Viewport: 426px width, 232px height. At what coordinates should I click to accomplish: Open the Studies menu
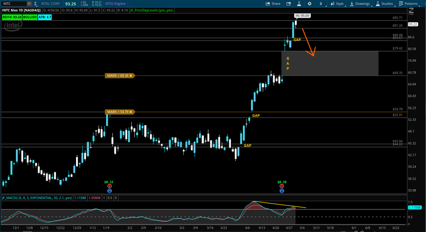[x=384, y=4]
